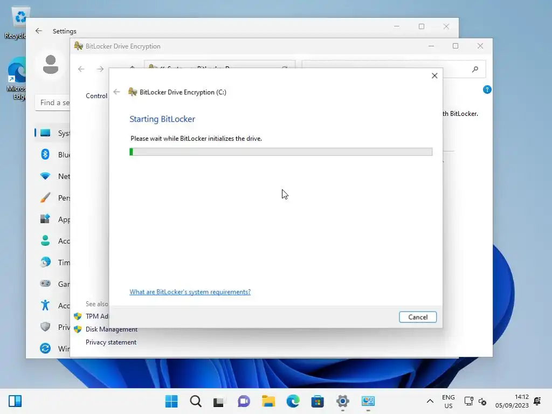Open Windows Start menu
The height and width of the screenshot is (414, 552).
[171, 401]
